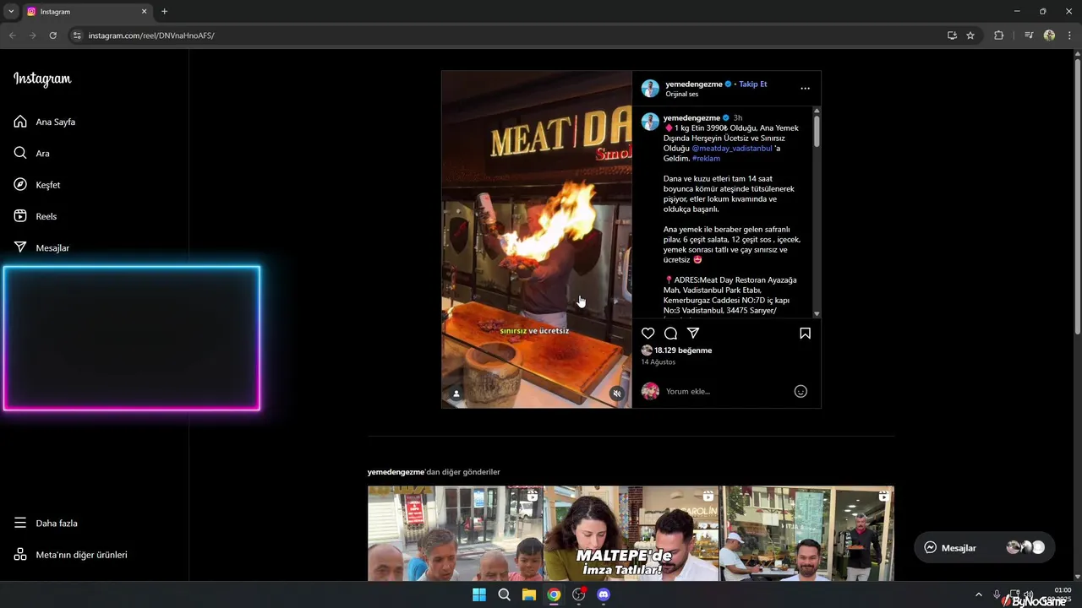
Task: Save the reel with bookmark icon
Action: (x=805, y=334)
